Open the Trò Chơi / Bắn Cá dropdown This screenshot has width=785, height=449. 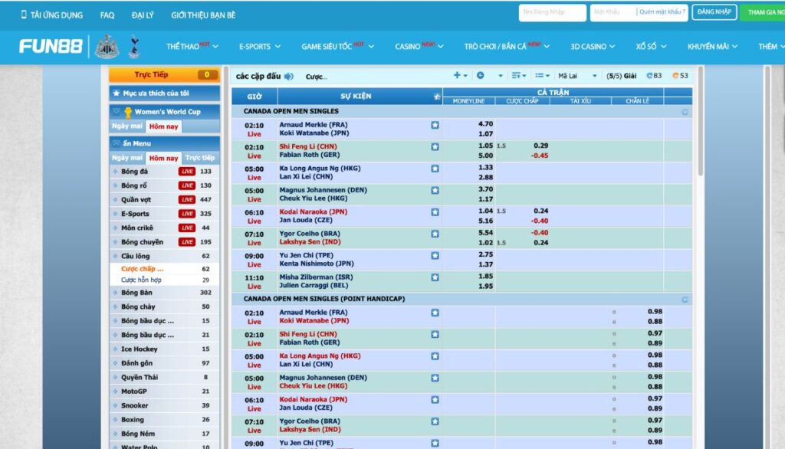point(507,46)
